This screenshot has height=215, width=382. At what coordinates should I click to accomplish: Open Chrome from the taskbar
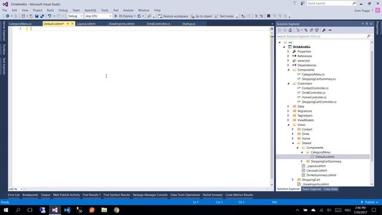click(x=116, y=210)
